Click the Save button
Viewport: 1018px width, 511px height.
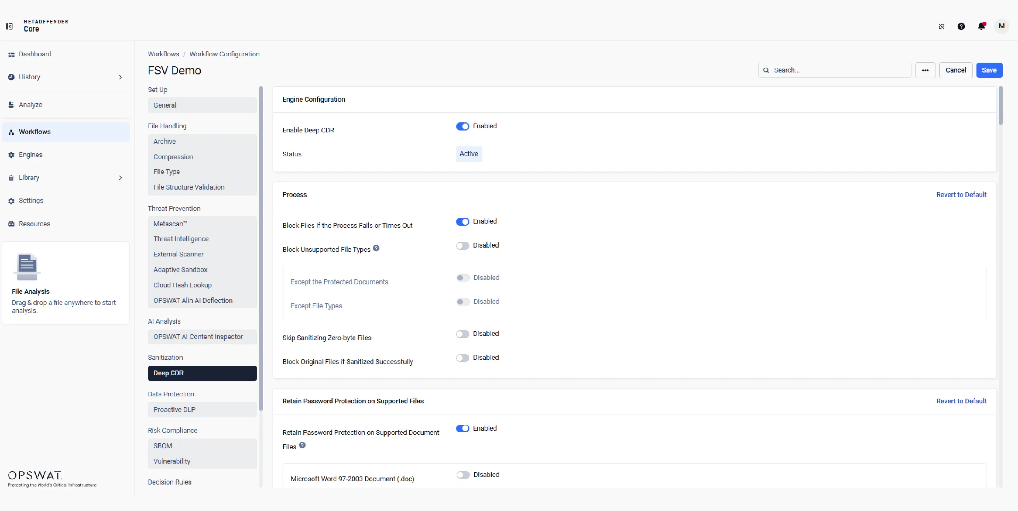pos(989,70)
